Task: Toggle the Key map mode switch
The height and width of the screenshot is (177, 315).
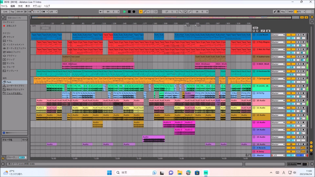Action: 283,12
